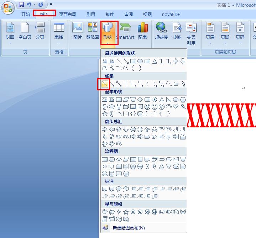Select the vertical scroll shape in 星与旗帜
Viewport: 256px width, 238px height.
pos(104,219)
